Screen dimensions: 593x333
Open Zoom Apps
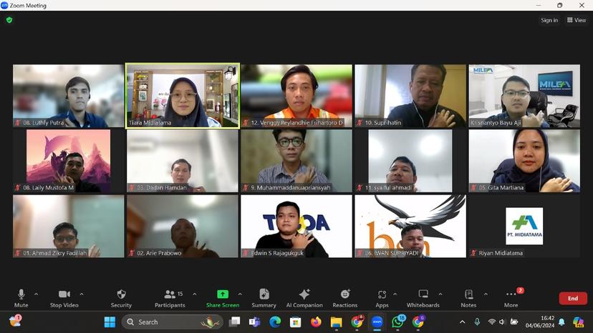coord(382,298)
